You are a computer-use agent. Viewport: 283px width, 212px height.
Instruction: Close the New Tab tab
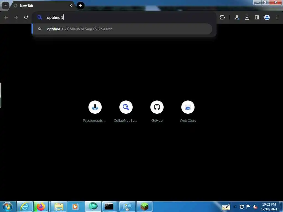[71, 6]
